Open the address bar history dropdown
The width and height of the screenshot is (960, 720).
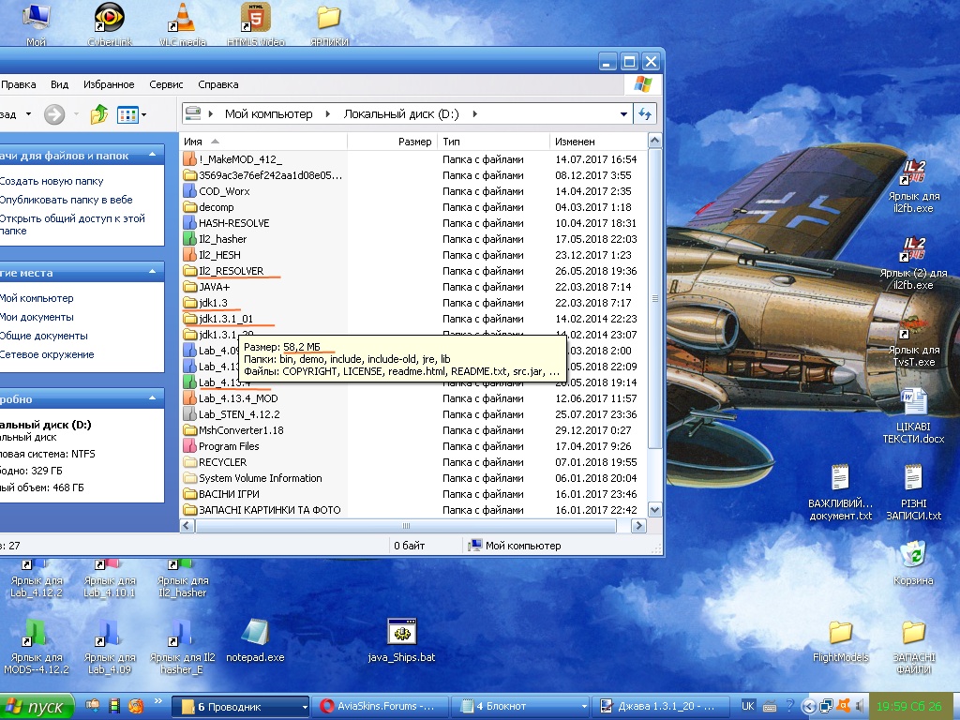pyautogui.click(x=624, y=114)
